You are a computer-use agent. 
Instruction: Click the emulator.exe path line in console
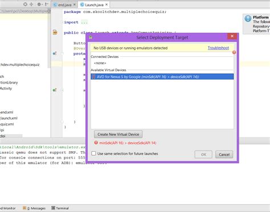(43, 147)
